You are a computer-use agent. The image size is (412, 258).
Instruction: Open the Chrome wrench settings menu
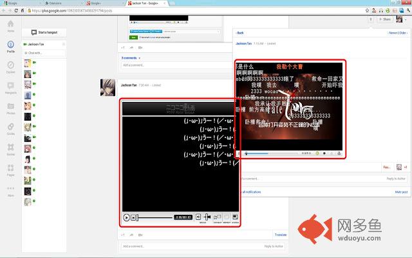(x=408, y=10)
